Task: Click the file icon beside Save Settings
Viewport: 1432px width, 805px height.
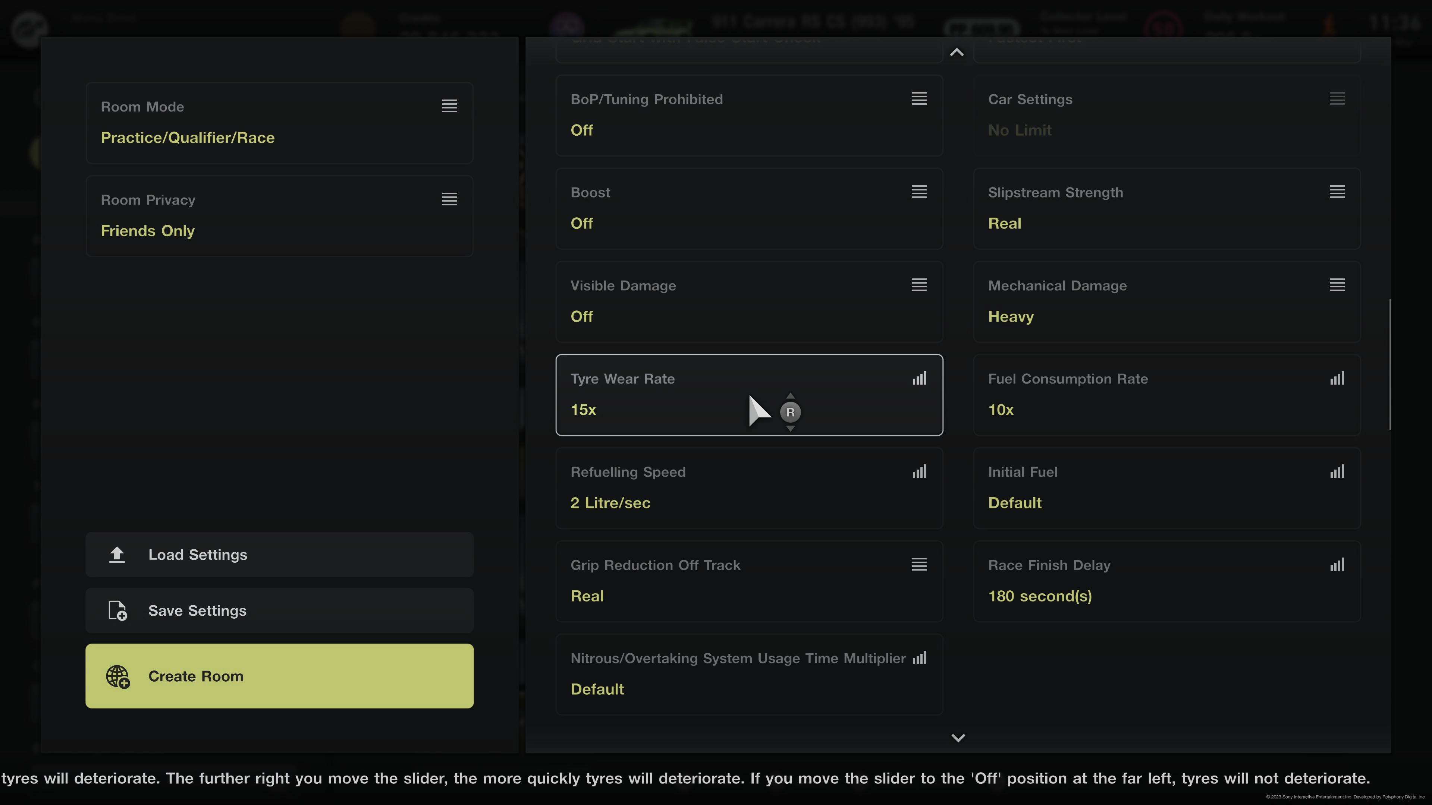Action: (117, 610)
